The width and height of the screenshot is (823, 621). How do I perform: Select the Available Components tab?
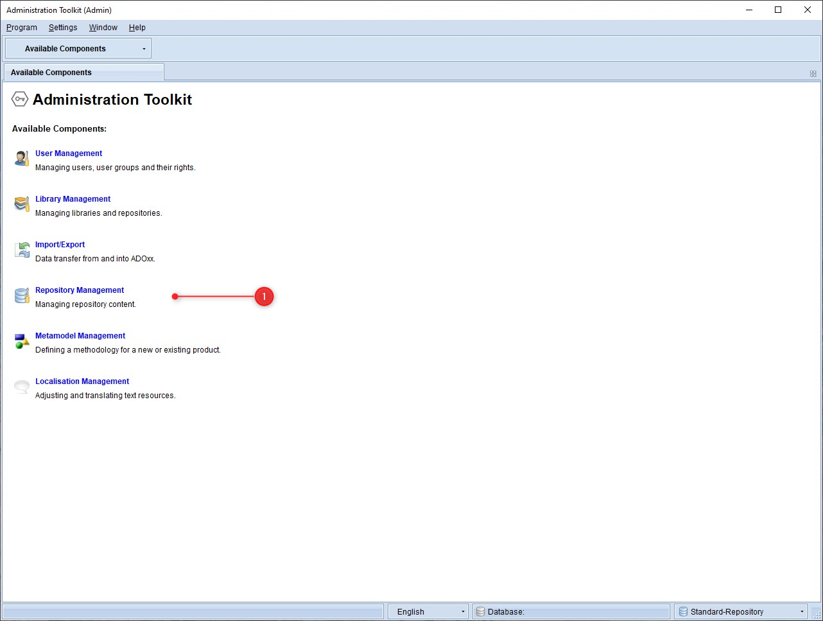[83, 72]
